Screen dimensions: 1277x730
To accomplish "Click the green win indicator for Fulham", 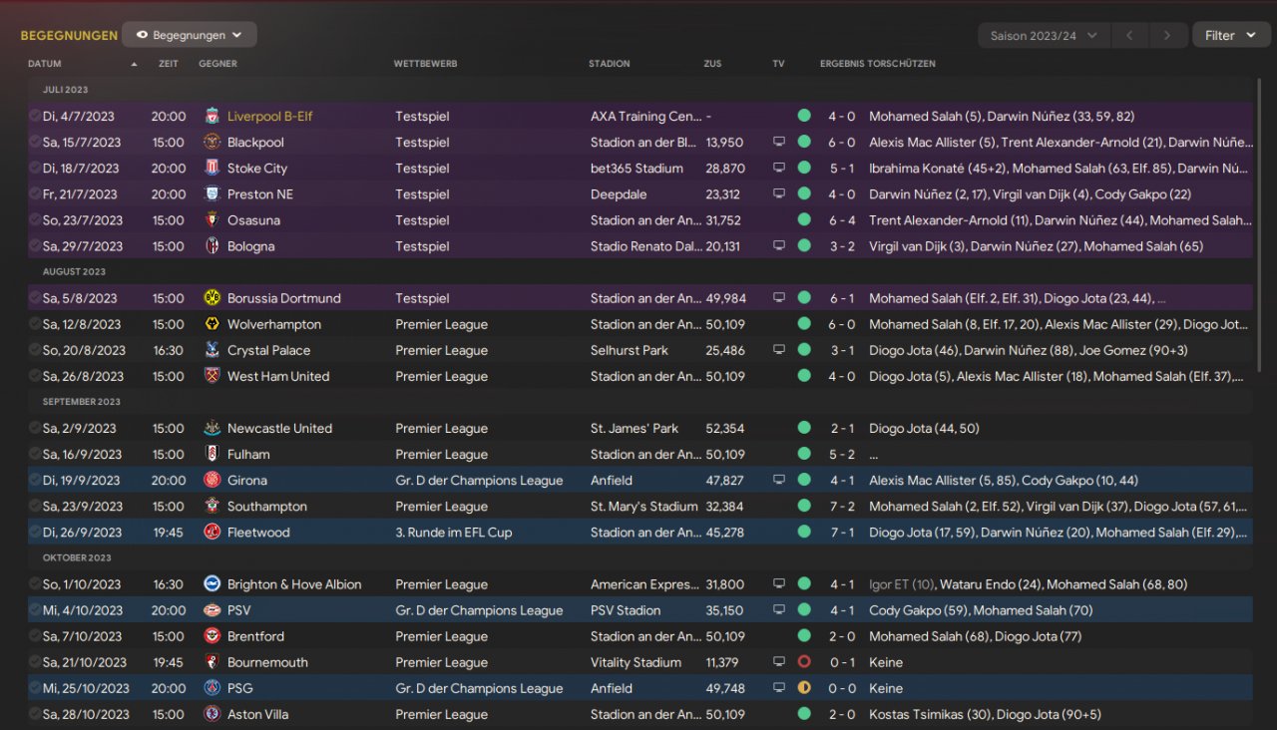I will coord(804,454).
